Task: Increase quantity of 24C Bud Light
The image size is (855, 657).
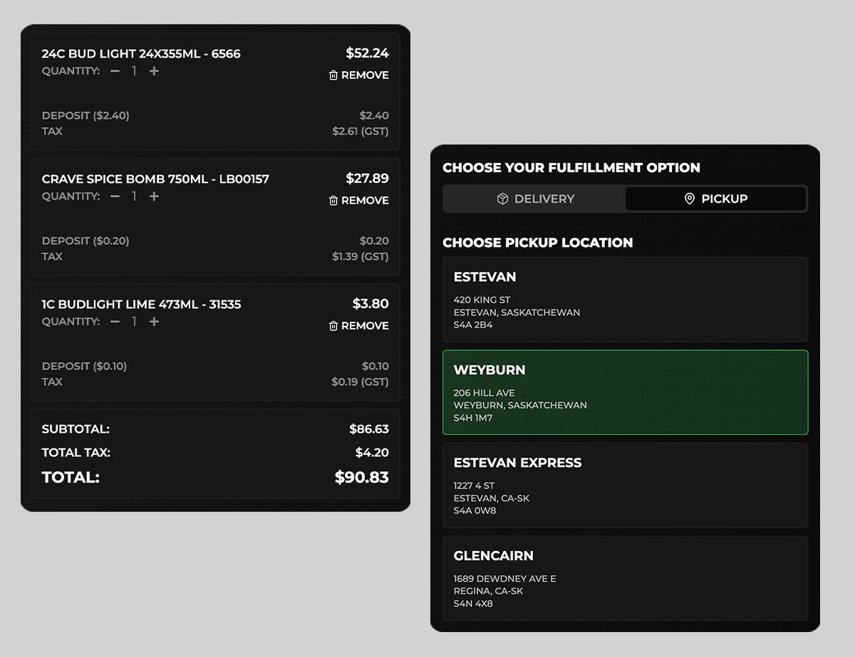Action: coord(154,71)
